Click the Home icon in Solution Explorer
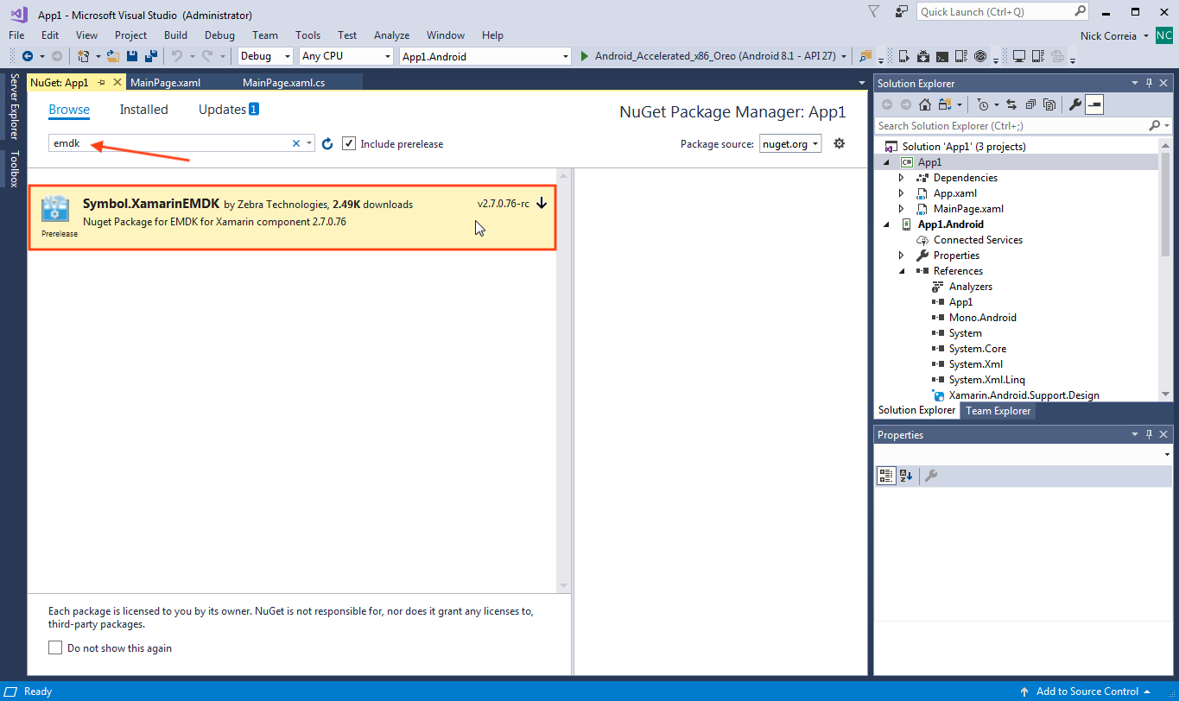Viewport: 1179px width, 701px height. click(924, 104)
